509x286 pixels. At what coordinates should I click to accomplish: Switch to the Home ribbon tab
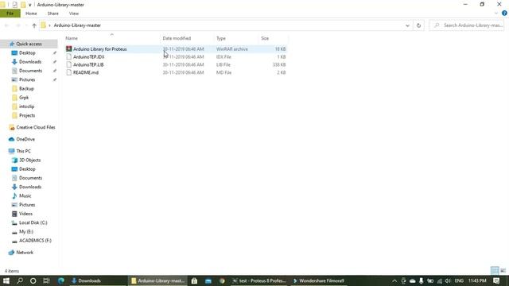pos(31,14)
